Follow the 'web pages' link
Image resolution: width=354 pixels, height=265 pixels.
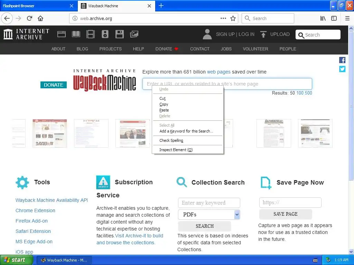click(x=218, y=72)
